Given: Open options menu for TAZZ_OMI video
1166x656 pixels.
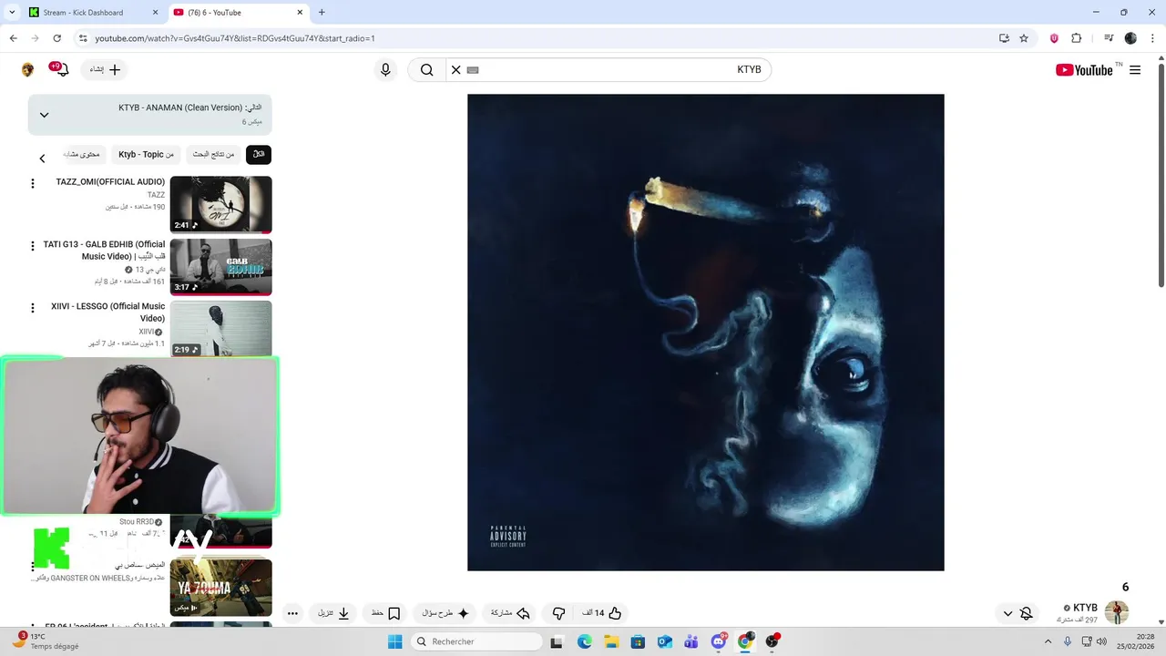Looking at the screenshot, I should tap(33, 183).
